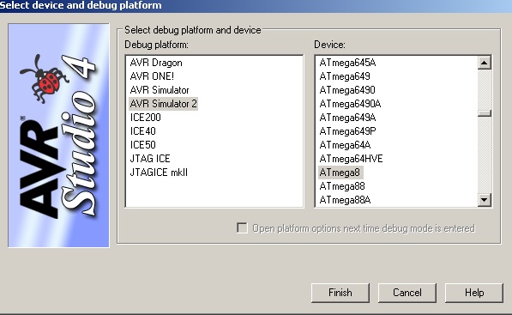Select ATmega649P device
512x315 pixels.
click(x=347, y=131)
